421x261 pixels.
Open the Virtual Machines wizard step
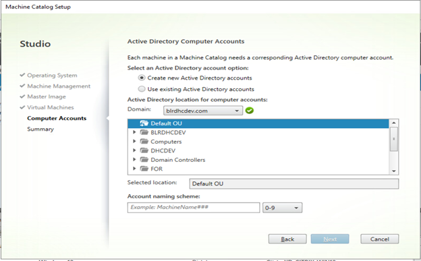click(50, 107)
